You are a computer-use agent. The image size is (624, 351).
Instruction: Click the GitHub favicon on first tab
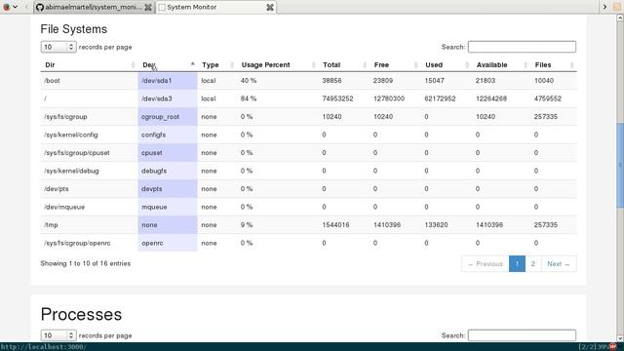[40, 7]
